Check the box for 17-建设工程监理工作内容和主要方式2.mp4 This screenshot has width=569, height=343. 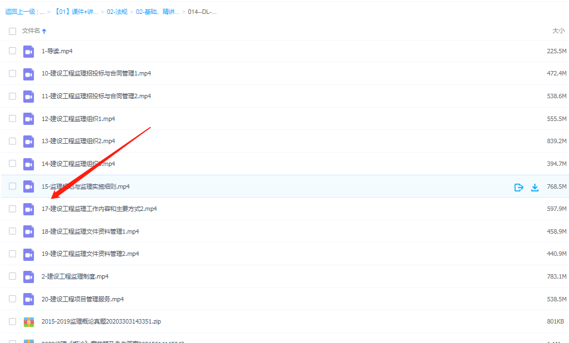click(12, 209)
